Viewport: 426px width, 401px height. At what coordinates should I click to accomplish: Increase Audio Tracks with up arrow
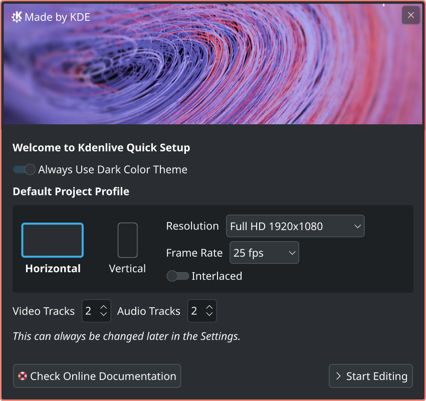pyautogui.click(x=209, y=307)
